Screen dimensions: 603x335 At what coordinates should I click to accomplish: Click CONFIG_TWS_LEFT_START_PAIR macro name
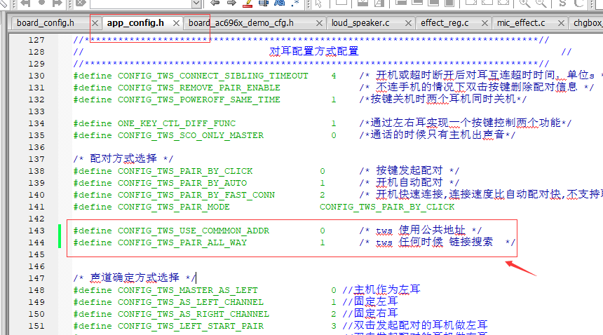(191, 326)
